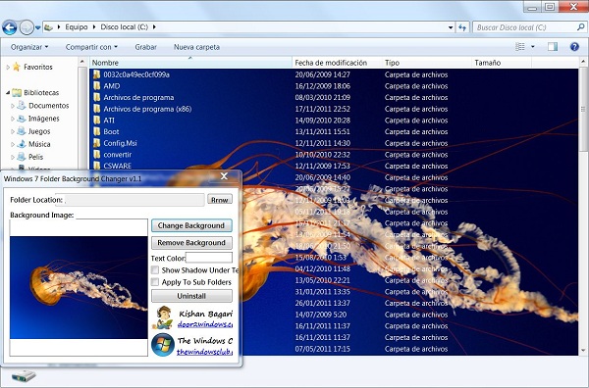Select the convertir folder icon

97,155
